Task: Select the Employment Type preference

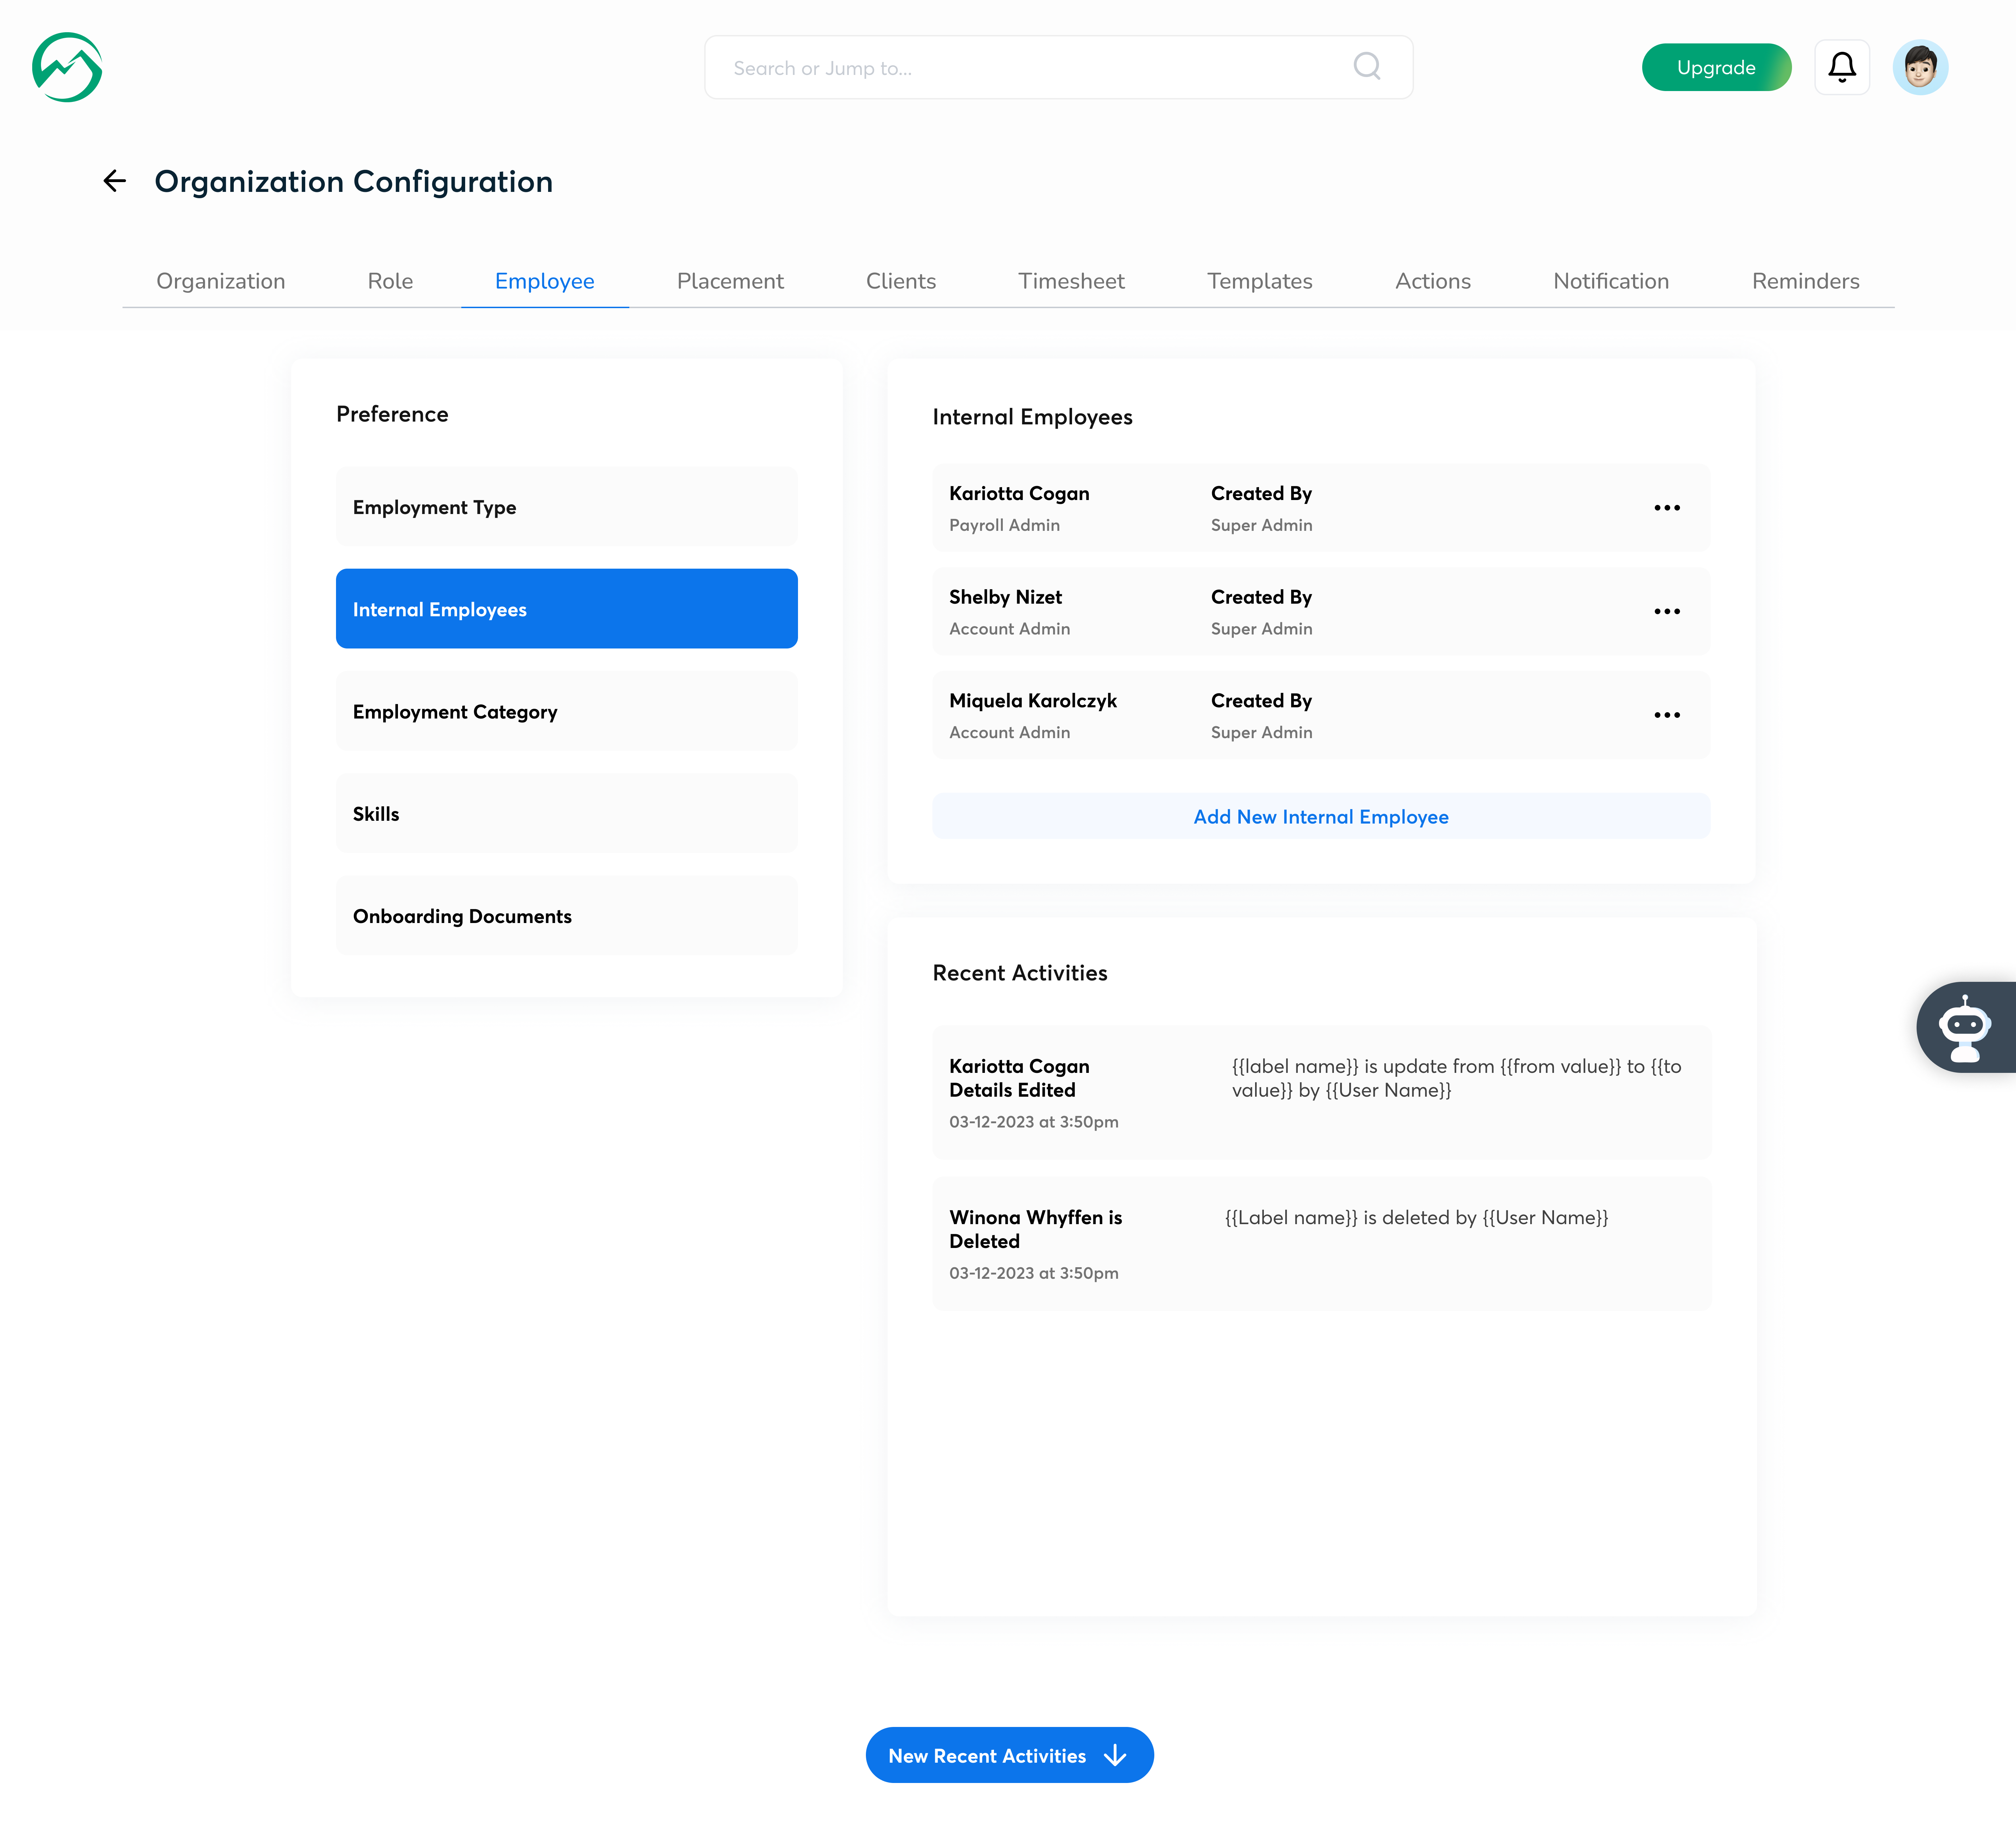Action: click(x=566, y=507)
